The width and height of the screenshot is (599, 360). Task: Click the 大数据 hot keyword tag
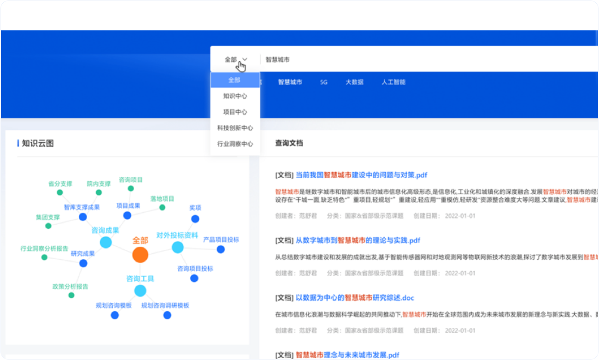(354, 82)
